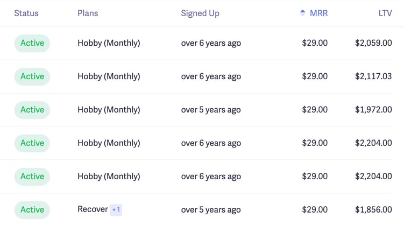
Task: Click Active badge in the Recover row
Action: pos(32,210)
